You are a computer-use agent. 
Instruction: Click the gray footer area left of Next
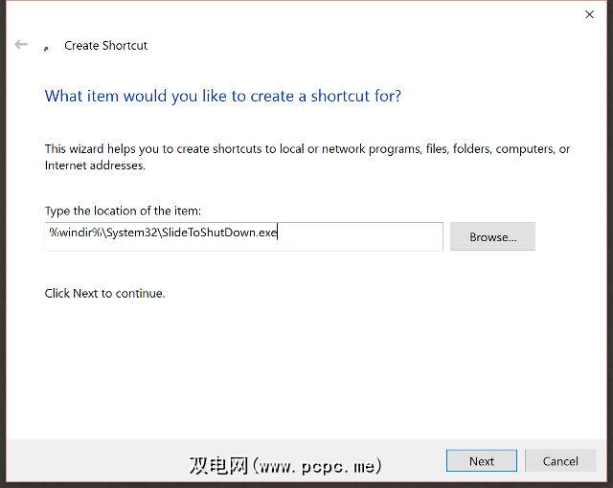pyautogui.click(x=96, y=459)
